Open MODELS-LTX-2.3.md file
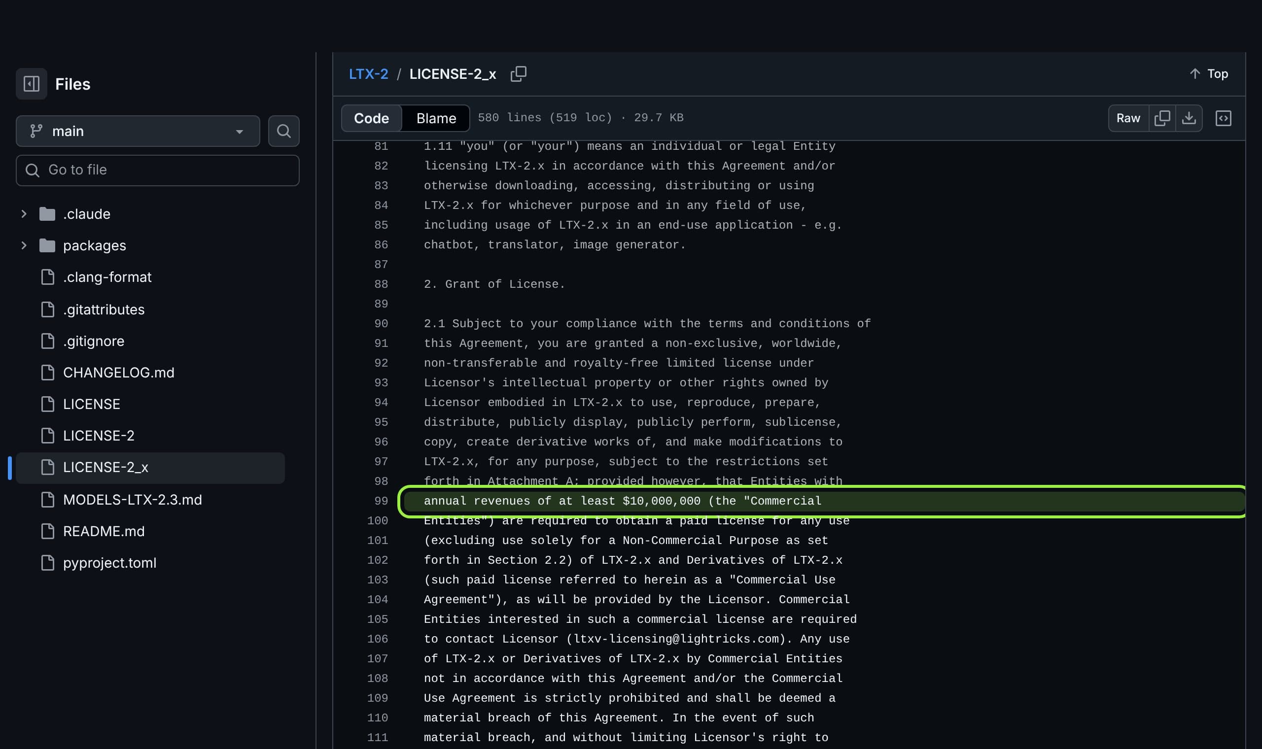Image resolution: width=1262 pixels, height=749 pixels. tap(132, 500)
